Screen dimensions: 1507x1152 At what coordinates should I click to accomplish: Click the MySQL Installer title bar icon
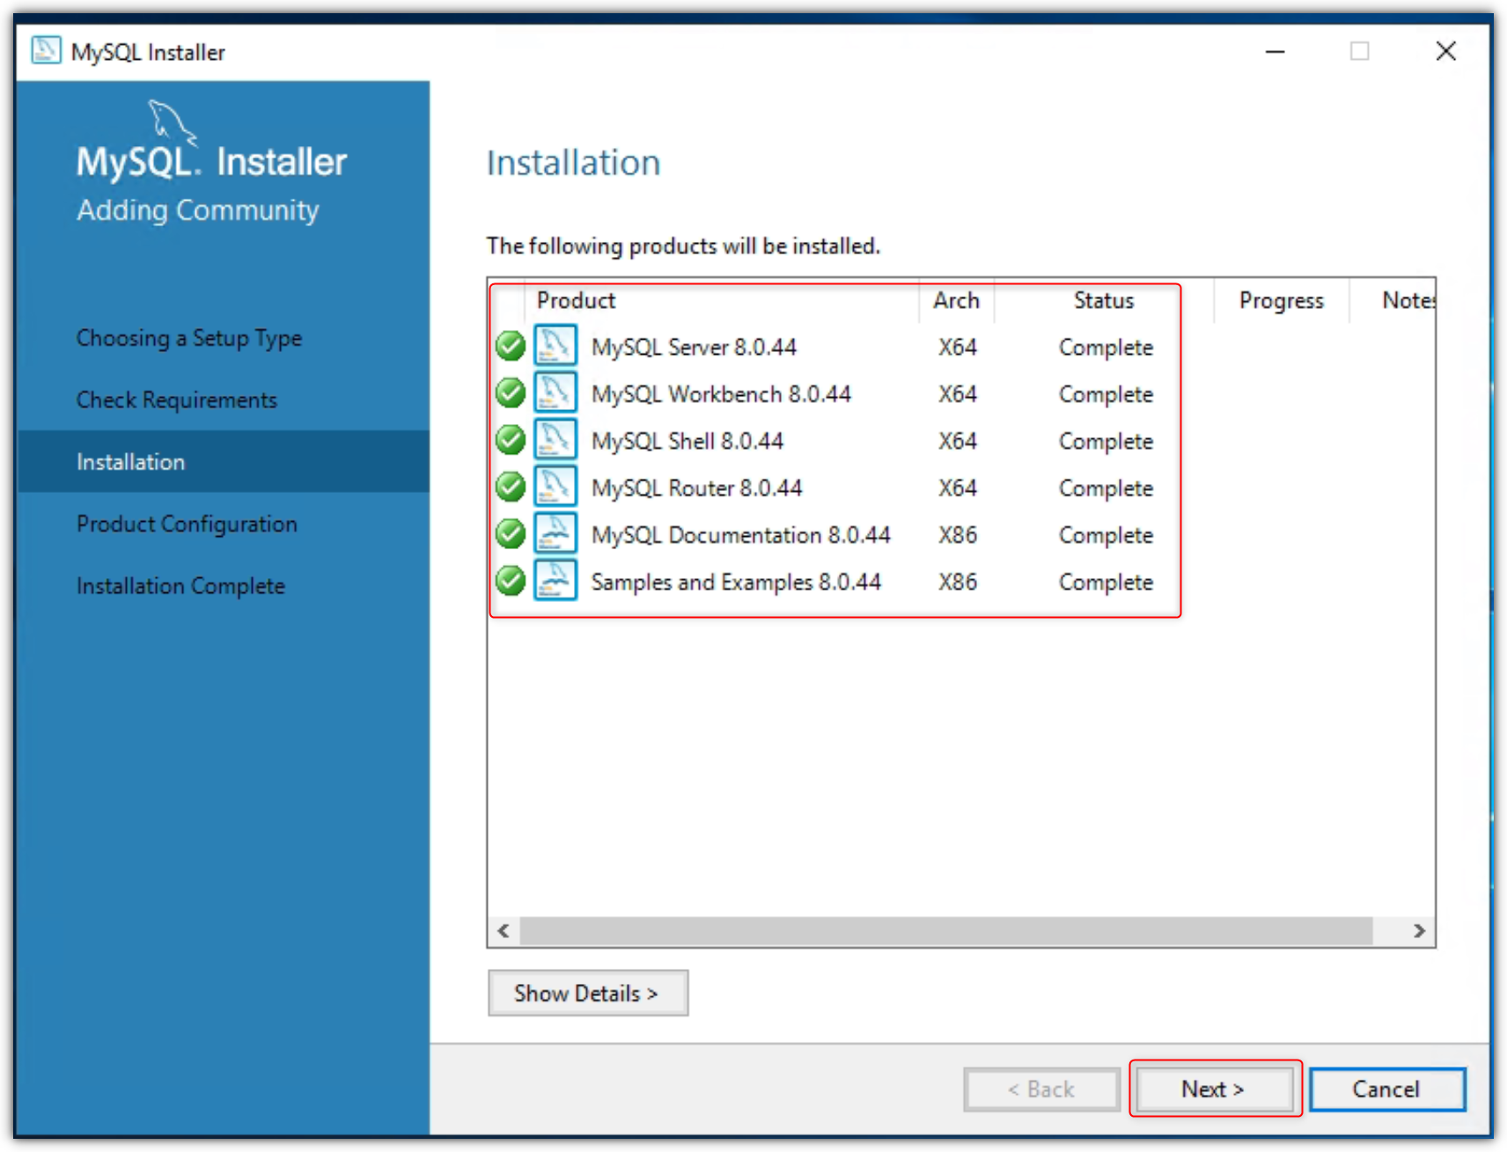(x=46, y=51)
